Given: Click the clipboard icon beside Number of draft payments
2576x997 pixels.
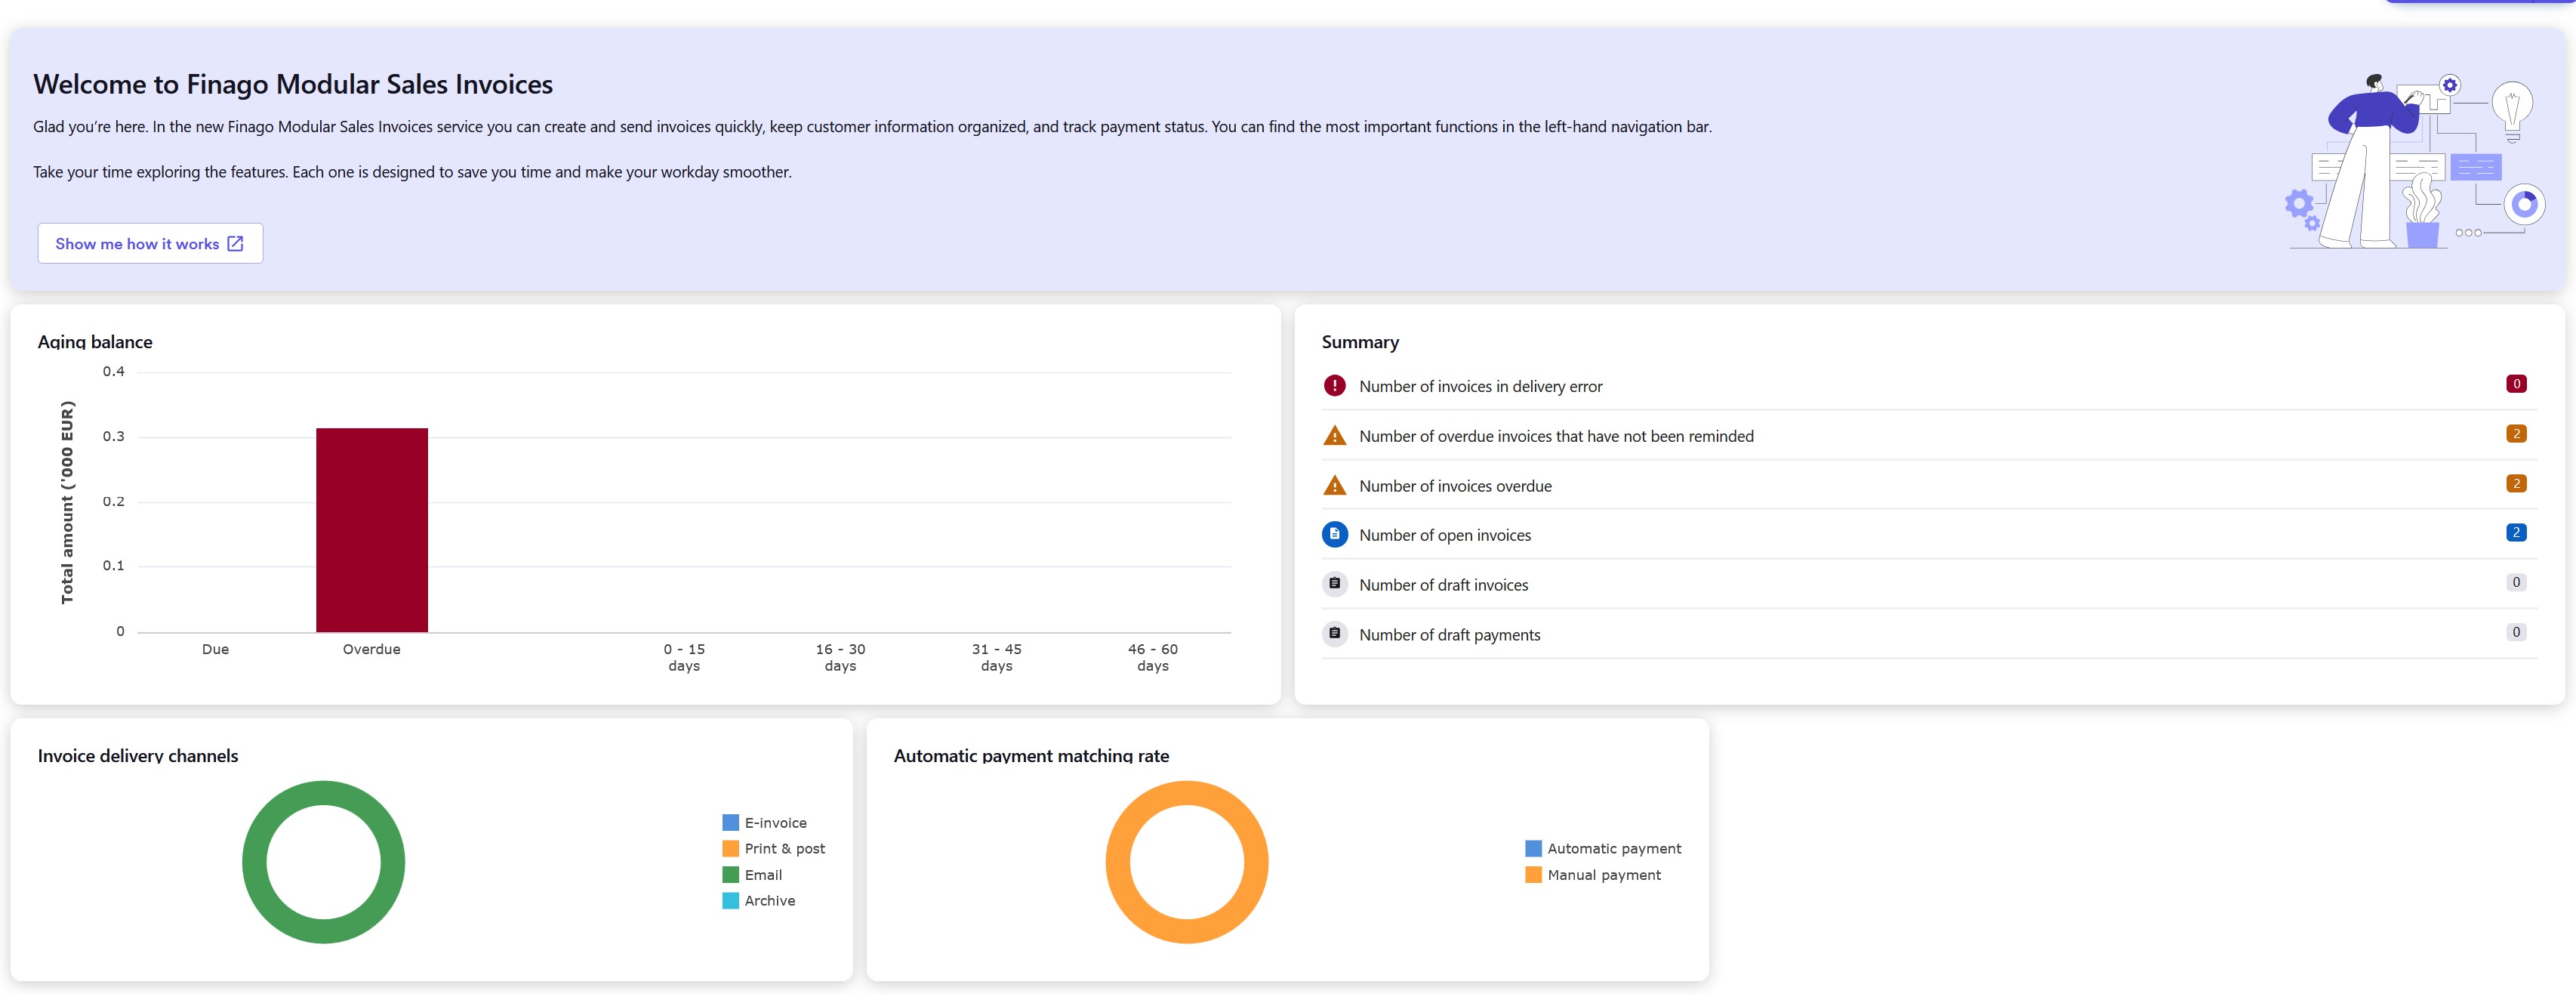Looking at the screenshot, I should pyautogui.click(x=1334, y=634).
